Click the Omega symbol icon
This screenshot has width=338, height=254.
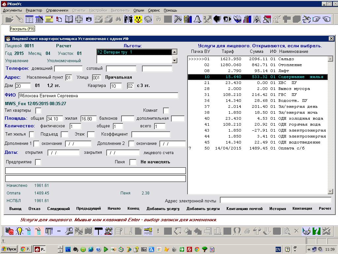tap(237, 231)
